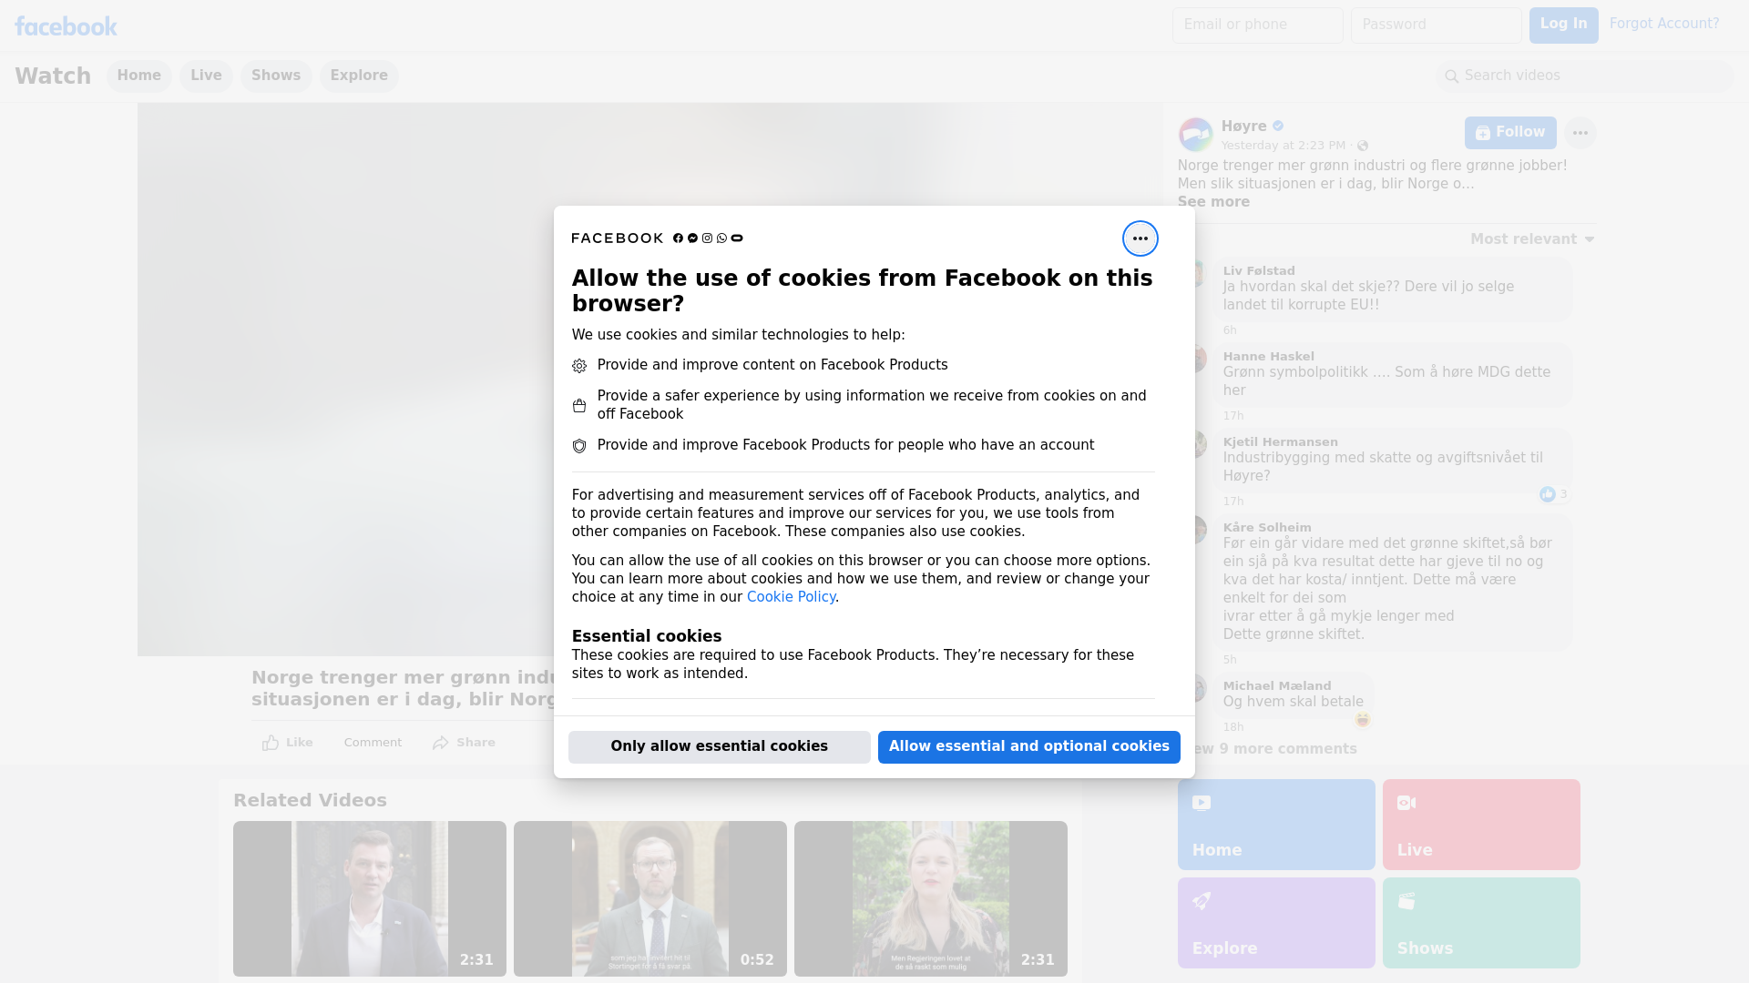1749x983 pixels.
Task: Expand post text with See more
Action: 1213,202
